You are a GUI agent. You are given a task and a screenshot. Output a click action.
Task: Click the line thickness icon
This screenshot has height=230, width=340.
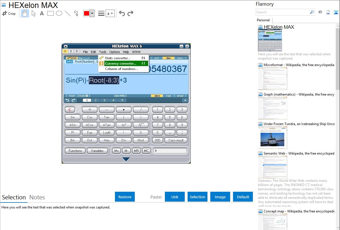point(101,13)
